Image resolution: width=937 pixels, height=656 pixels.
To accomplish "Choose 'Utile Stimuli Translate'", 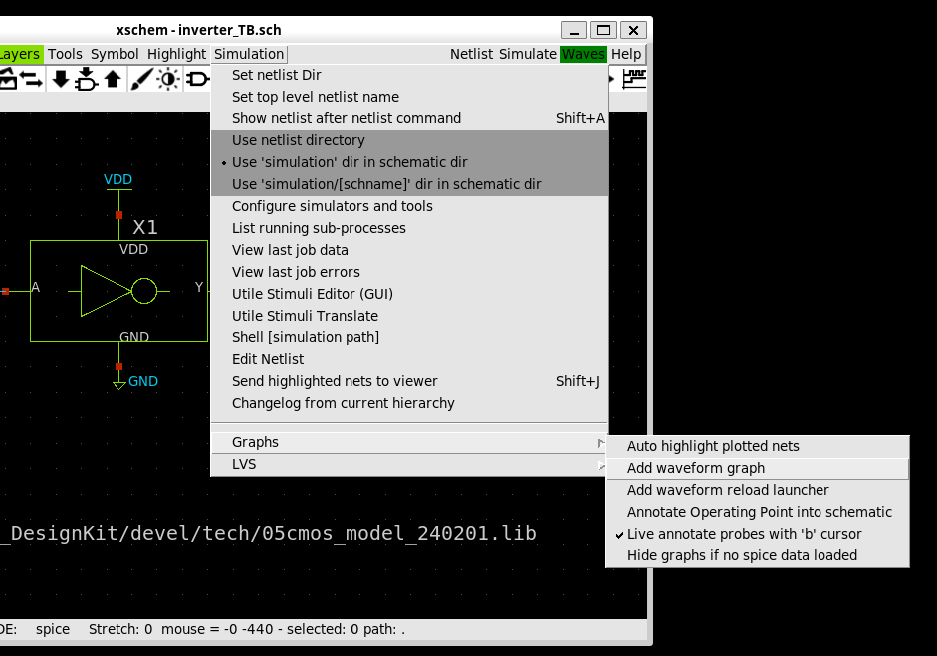I will point(410,316).
